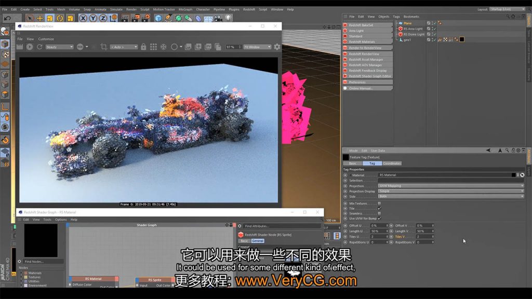Screen dimensions: 532x299
Task: Toggle the Tile checkbox
Action: [x=379, y=209]
